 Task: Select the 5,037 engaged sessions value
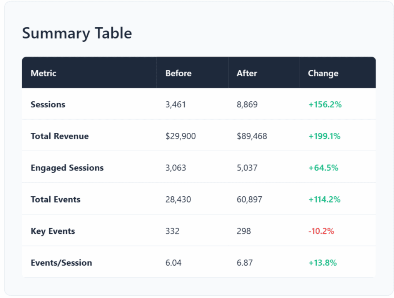(x=247, y=168)
